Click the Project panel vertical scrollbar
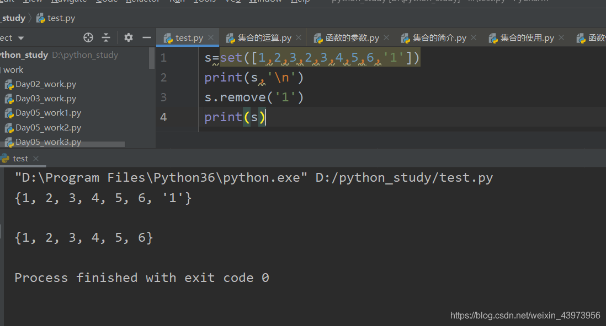Viewport: 606px width, 326px height. 151,58
